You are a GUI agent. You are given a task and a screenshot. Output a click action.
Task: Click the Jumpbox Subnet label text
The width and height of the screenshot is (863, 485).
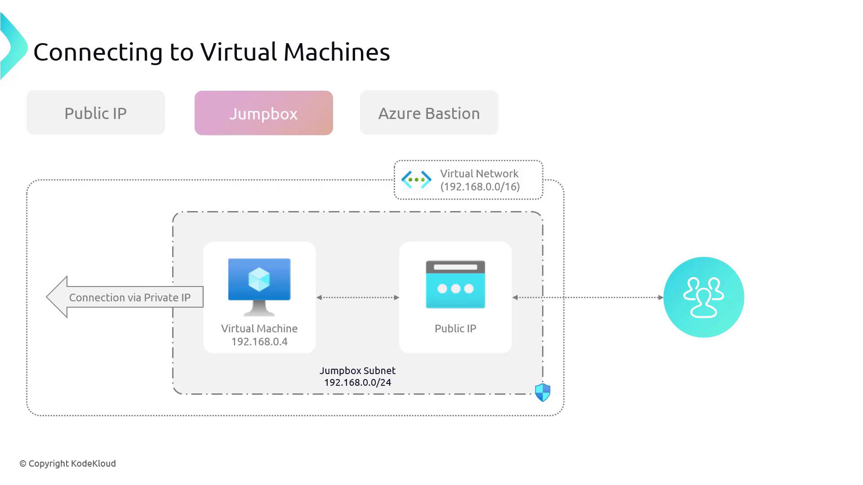pos(357,370)
